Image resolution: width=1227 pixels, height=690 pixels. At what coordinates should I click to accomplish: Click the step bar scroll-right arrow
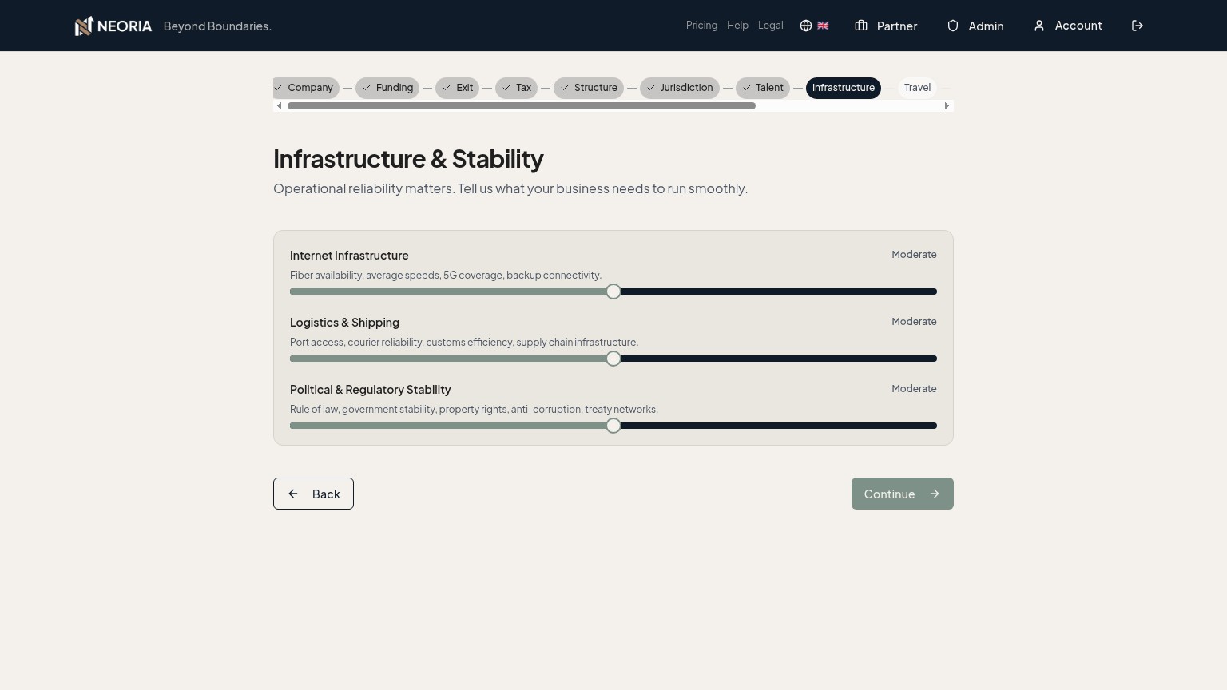947,106
